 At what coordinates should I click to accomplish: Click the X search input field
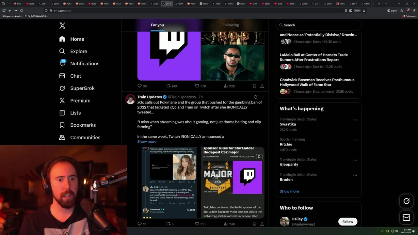[318, 25]
